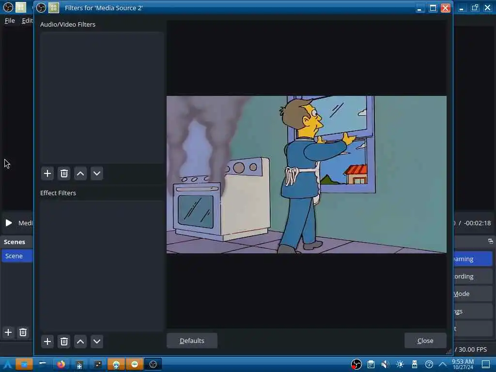This screenshot has height=372, width=496.
Task: Open the Edit menu in OBS
Action: tap(27, 20)
